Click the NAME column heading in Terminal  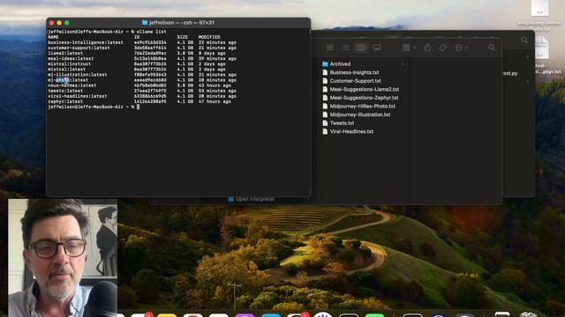tap(53, 37)
